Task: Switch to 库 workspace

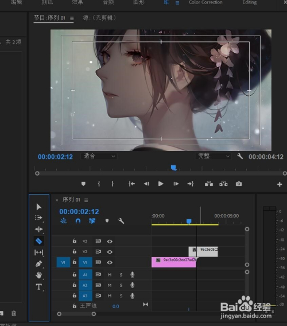Action: tap(166, 2)
